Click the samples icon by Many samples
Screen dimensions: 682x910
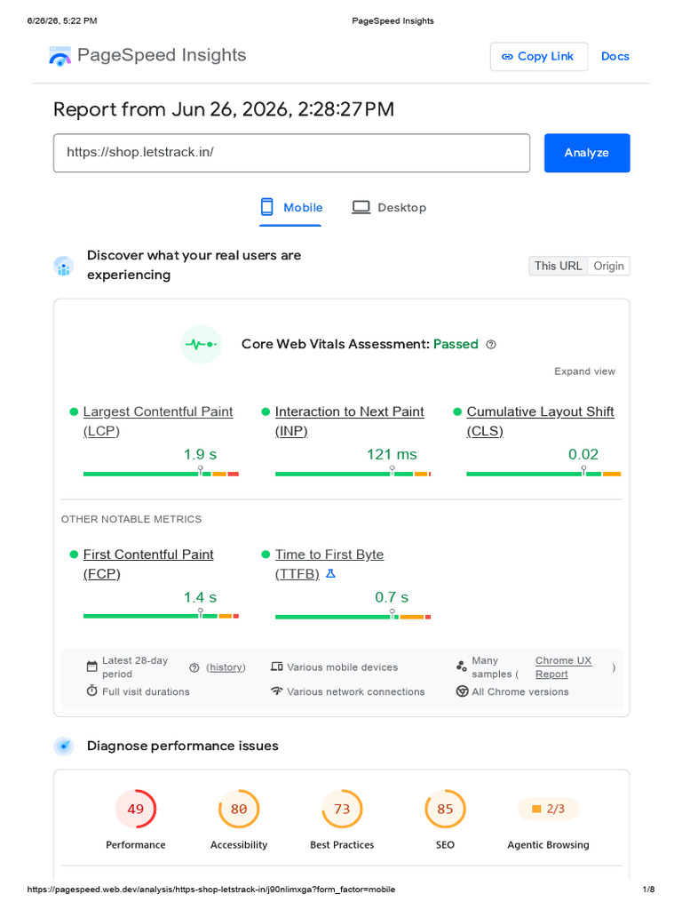click(461, 667)
